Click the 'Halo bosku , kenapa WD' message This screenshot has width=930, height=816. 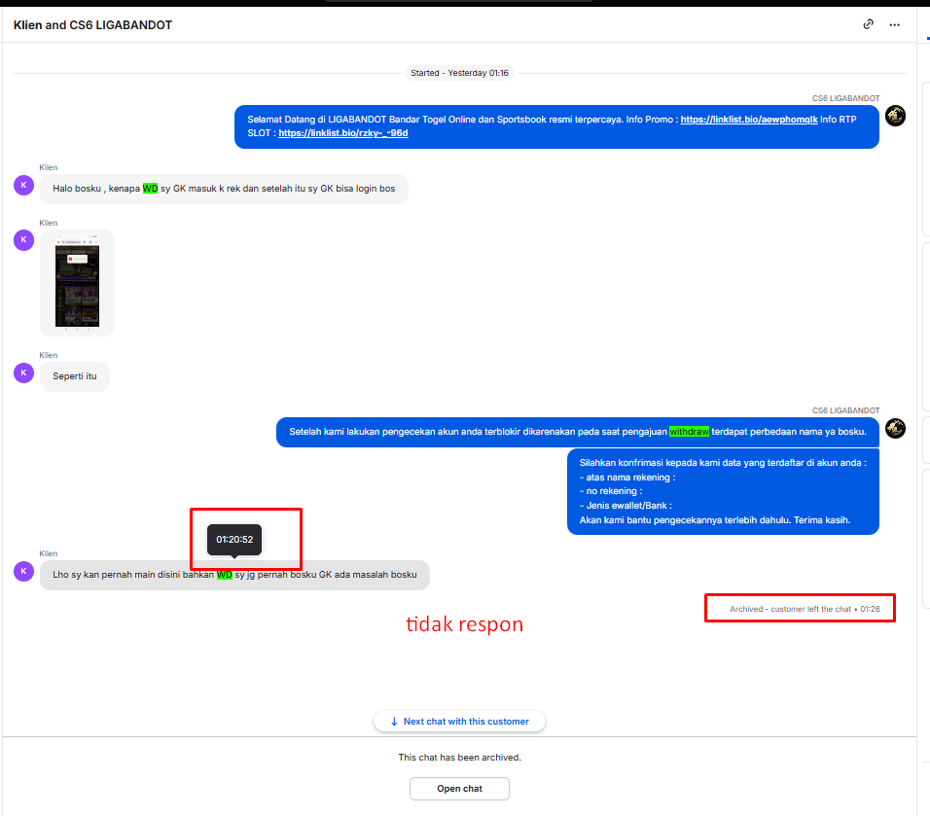point(224,189)
